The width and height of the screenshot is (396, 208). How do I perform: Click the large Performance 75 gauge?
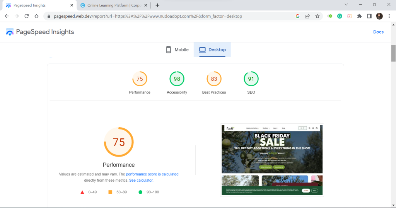(x=119, y=142)
